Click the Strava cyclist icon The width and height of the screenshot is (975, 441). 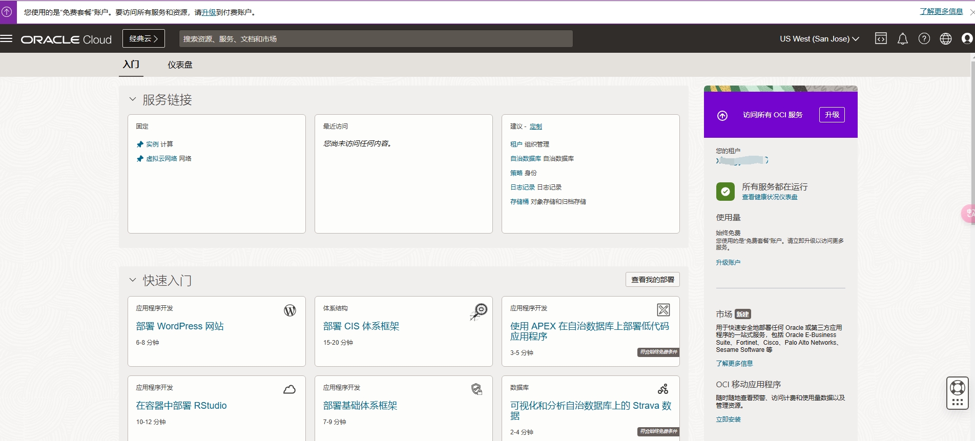coord(663,389)
